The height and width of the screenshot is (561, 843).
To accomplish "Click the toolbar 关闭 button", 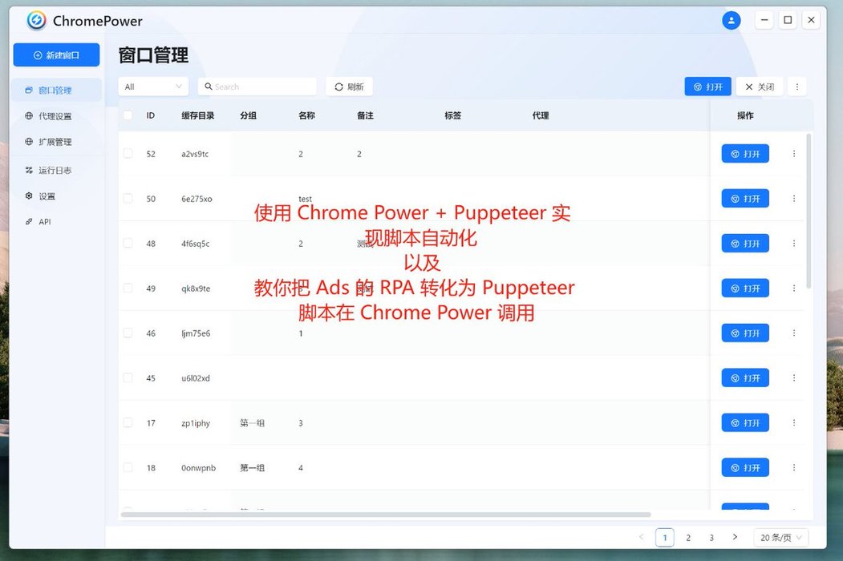I will [x=760, y=87].
